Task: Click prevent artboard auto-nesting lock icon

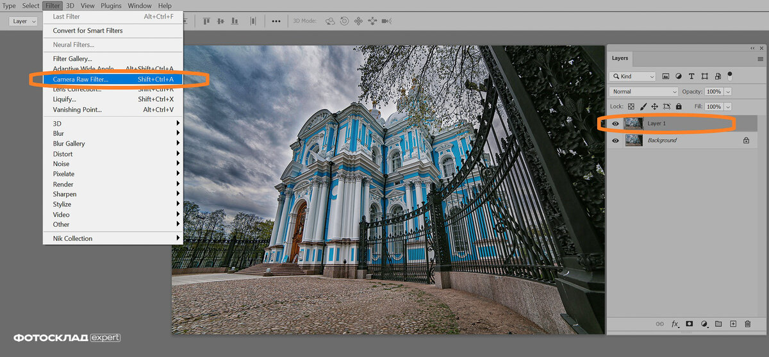Action: [x=666, y=106]
